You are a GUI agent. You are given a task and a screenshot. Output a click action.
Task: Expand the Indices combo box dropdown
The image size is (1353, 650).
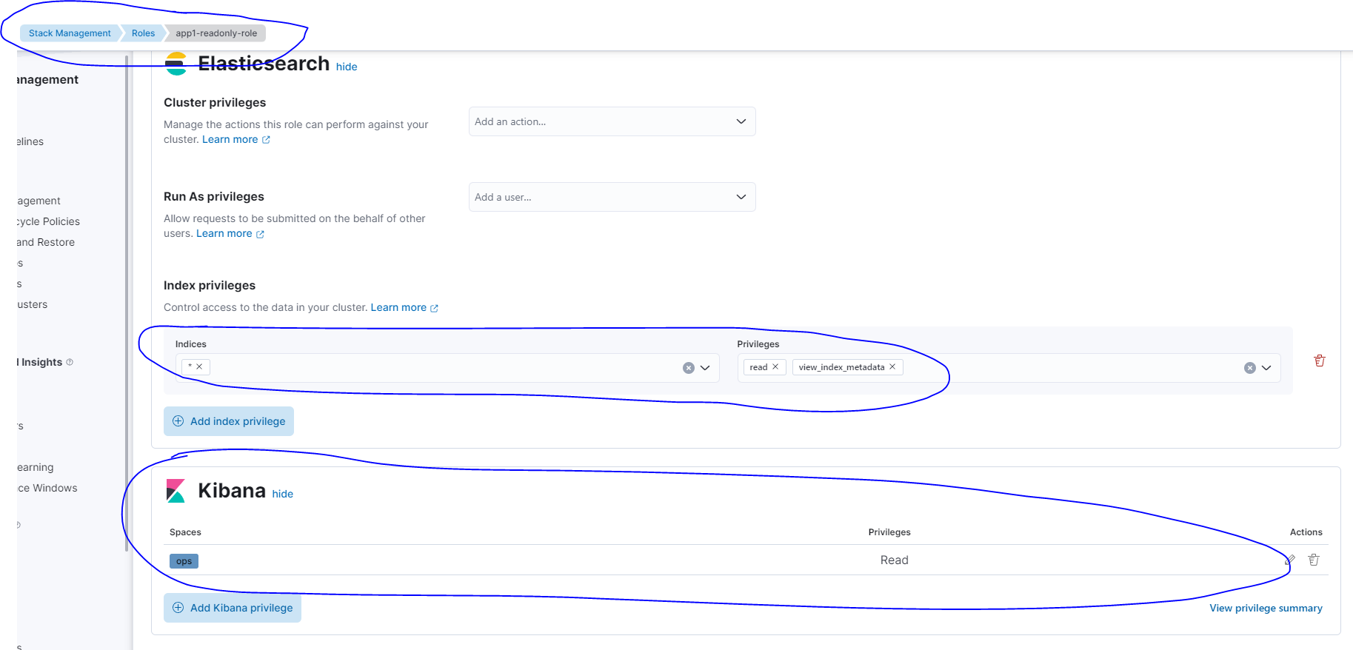(x=705, y=368)
